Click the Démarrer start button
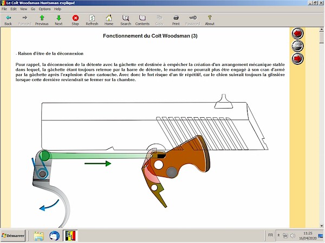 click(x=13, y=235)
